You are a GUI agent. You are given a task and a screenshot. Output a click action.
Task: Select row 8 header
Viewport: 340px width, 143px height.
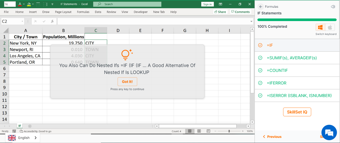(x=4, y=81)
